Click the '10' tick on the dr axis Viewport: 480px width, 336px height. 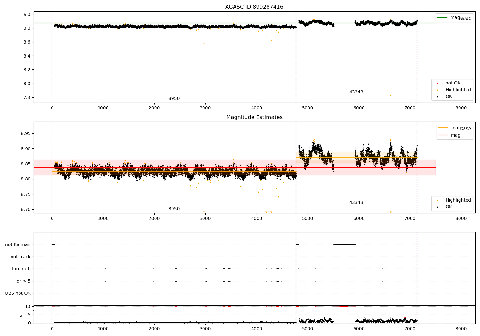(x=28, y=307)
